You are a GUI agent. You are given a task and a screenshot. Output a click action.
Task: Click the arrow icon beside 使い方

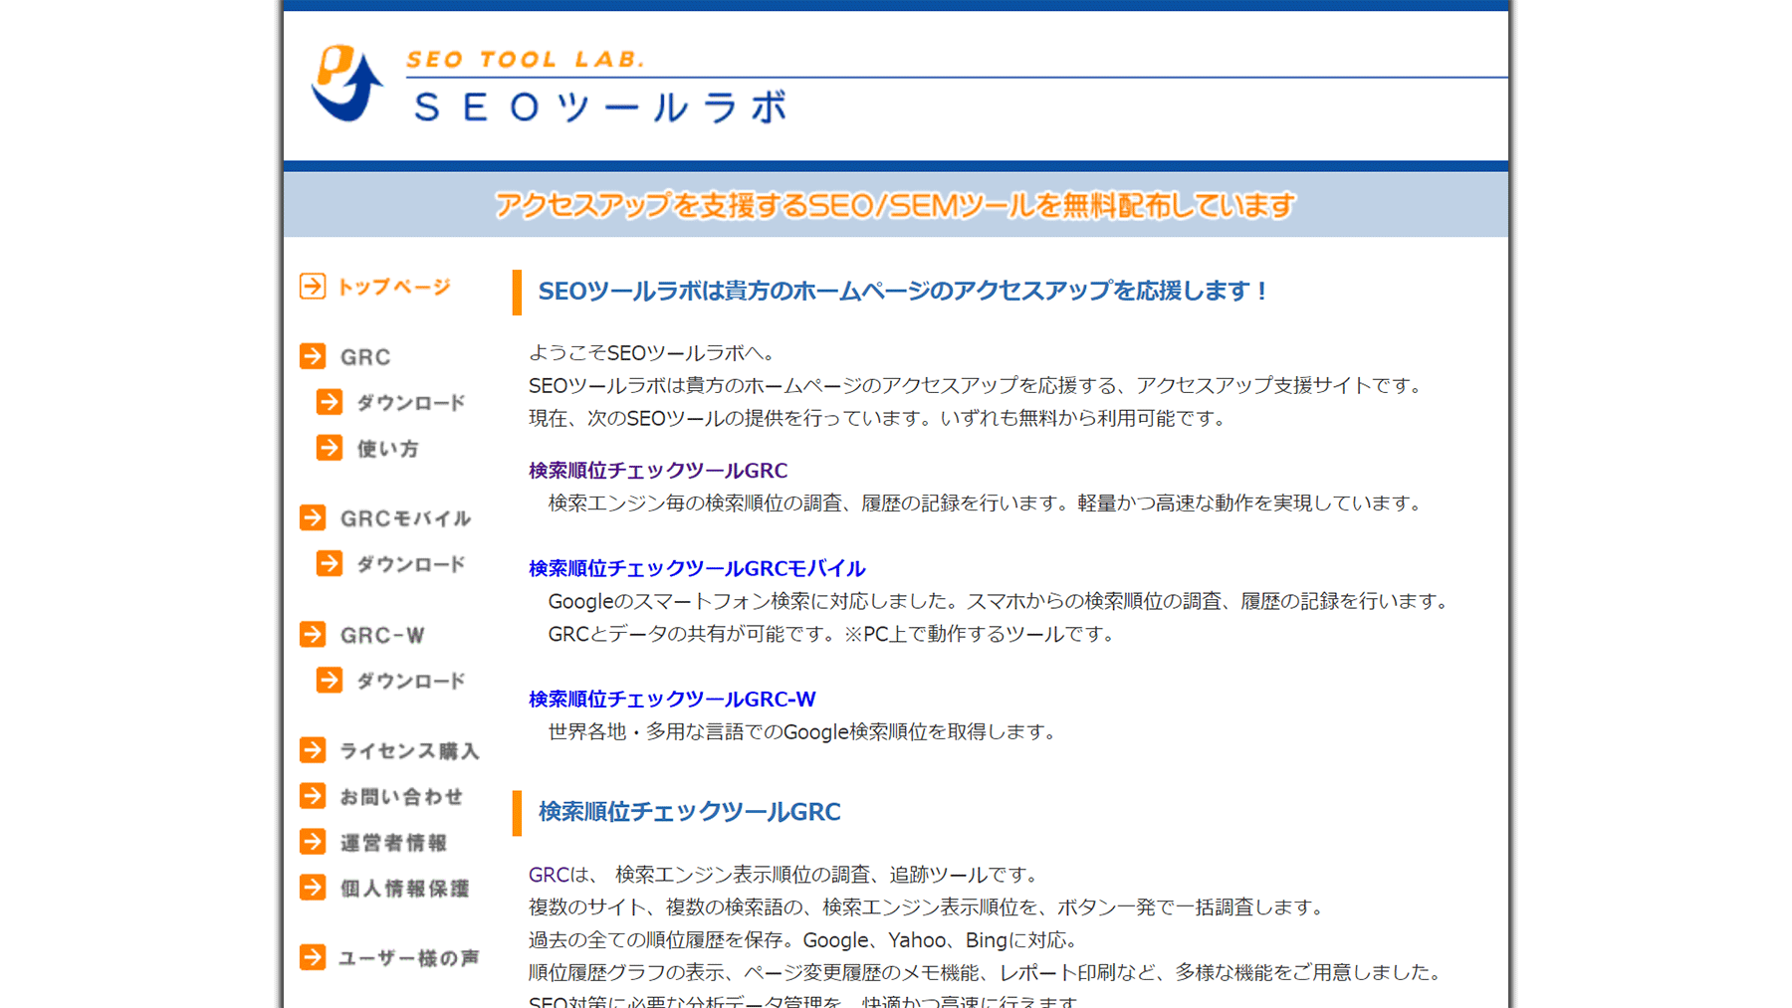tap(330, 448)
